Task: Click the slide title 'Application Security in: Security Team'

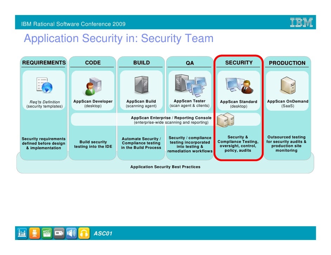Action: (119, 39)
